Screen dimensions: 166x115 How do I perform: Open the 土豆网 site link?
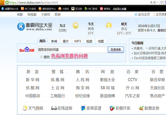[57, 88]
